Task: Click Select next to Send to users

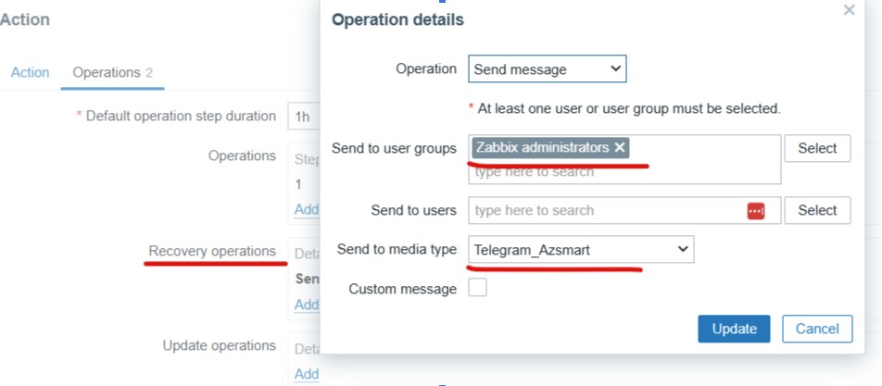Action: (817, 210)
